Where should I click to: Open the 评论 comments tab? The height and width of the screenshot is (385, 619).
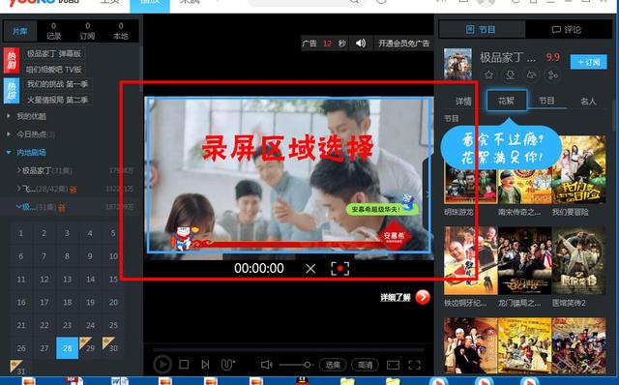[x=567, y=30]
